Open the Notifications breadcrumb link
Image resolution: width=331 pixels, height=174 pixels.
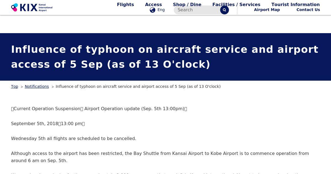click(37, 86)
